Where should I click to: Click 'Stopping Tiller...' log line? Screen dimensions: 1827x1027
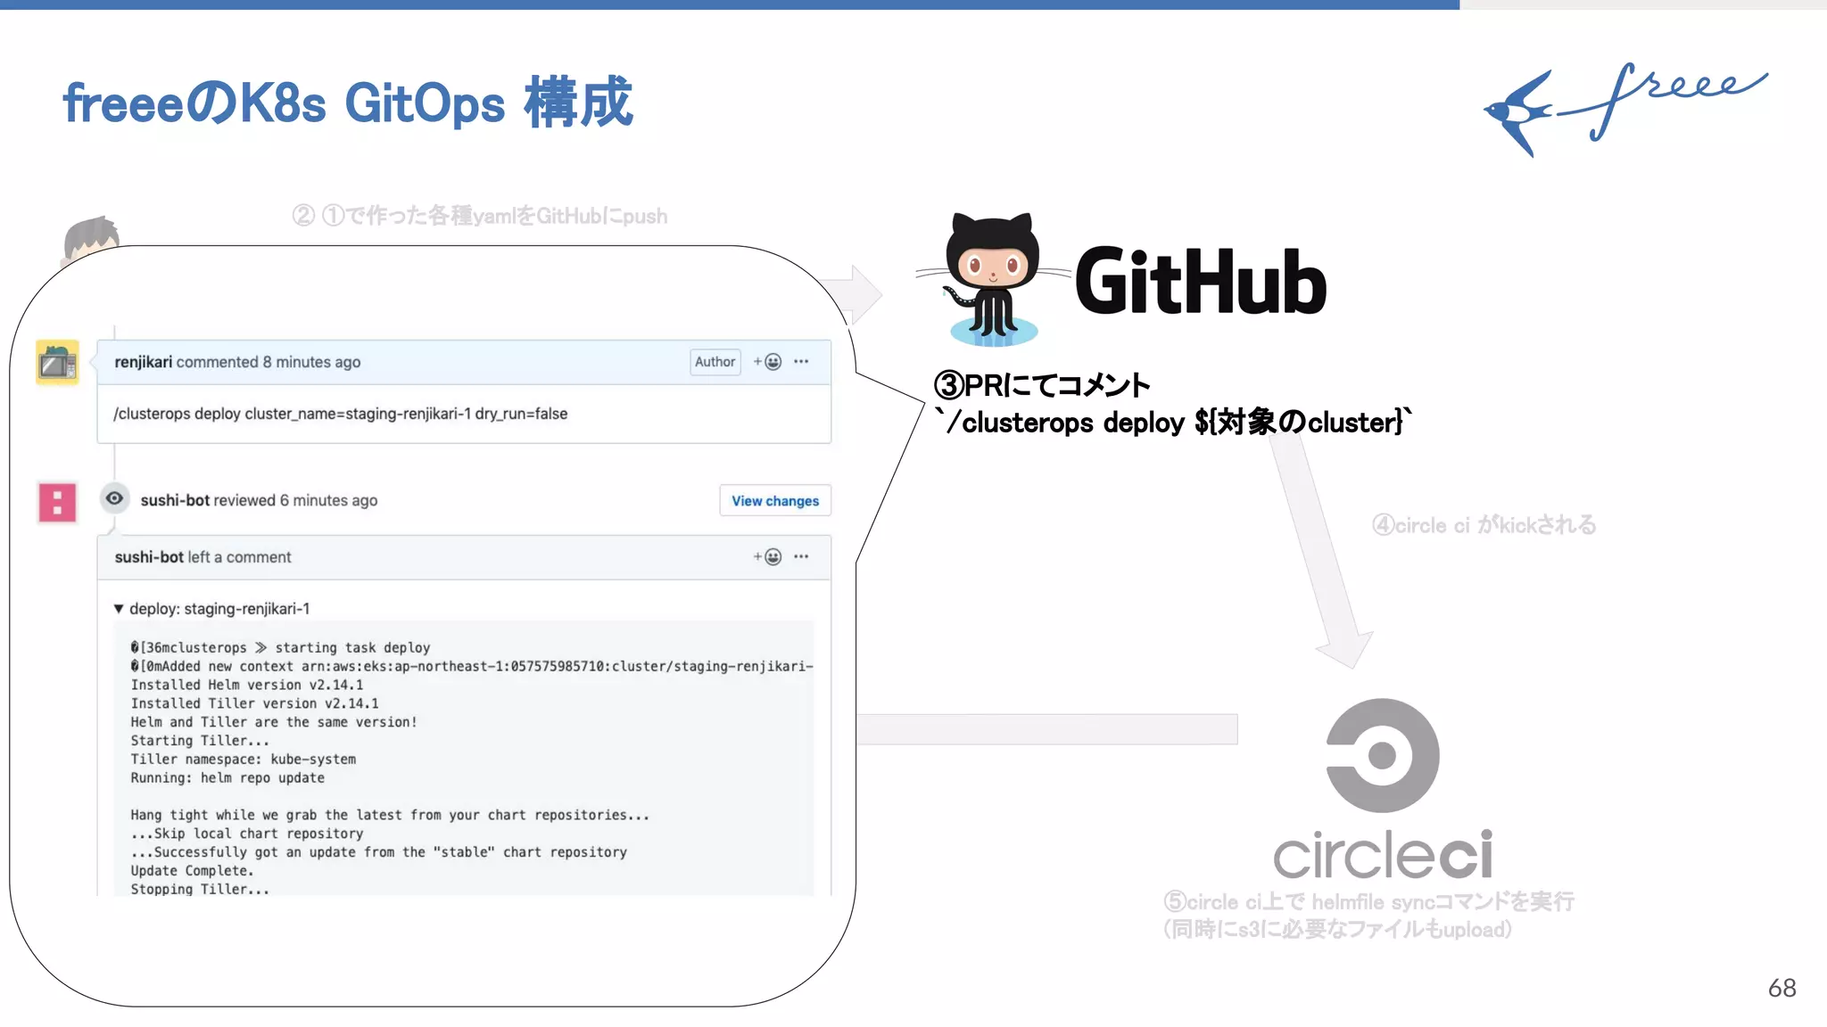pyautogui.click(x=200, y=890)
